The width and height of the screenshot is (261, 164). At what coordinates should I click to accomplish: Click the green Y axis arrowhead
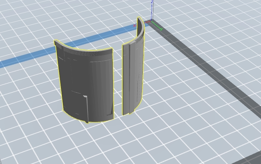(161, 30)
